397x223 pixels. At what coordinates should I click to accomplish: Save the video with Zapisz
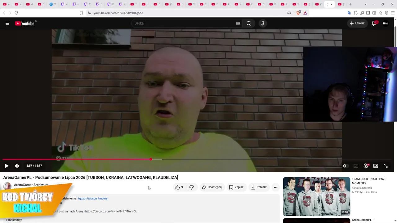tap(236, 187)
